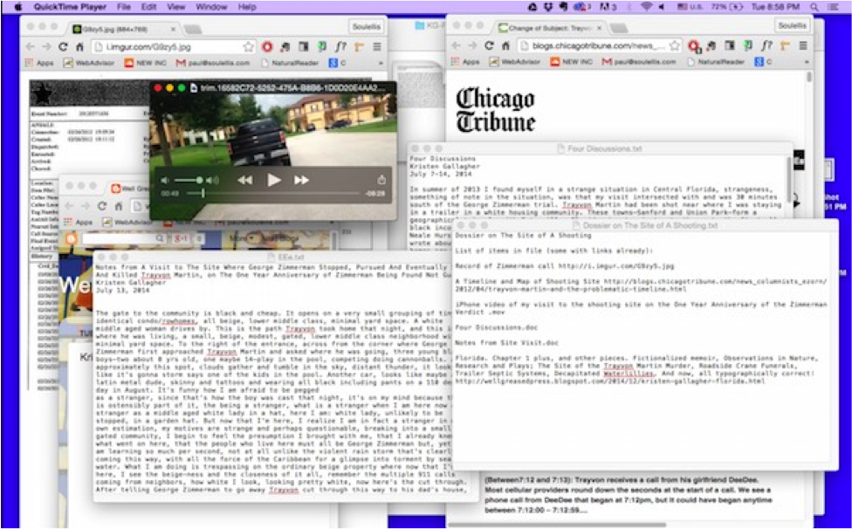Click the f? extension in Chicago Tribune window
Image resolution: width=852 pixels, height=529 pixels.
pos(766,46)
